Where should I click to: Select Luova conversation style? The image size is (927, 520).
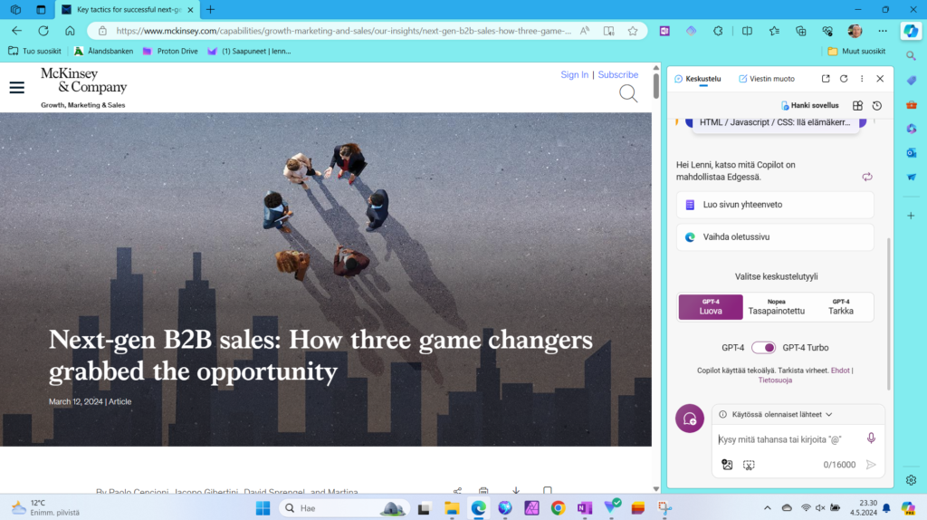[x=711, y=307]
